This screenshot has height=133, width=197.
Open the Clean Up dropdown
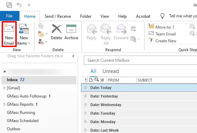[x=46, y=34]
